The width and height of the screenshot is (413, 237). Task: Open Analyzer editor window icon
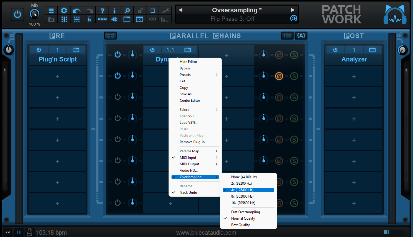372,50
